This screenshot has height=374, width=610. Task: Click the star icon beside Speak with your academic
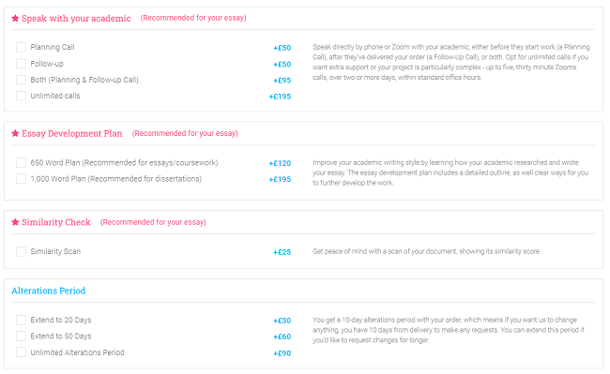(15, 18)
